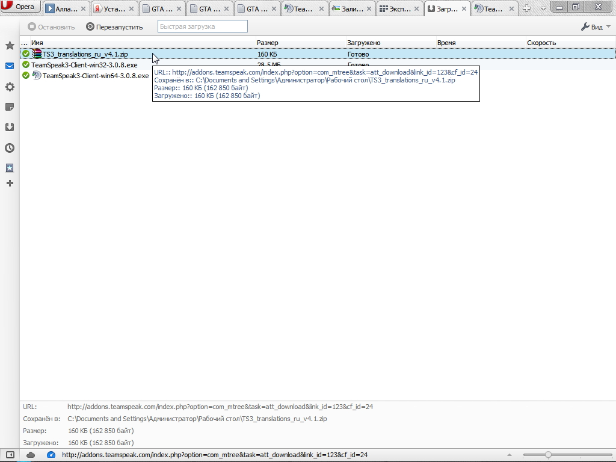Viewport: 616px width, 462px height.
Task: Open the starred page panel in sidebar
Action: 10,168
